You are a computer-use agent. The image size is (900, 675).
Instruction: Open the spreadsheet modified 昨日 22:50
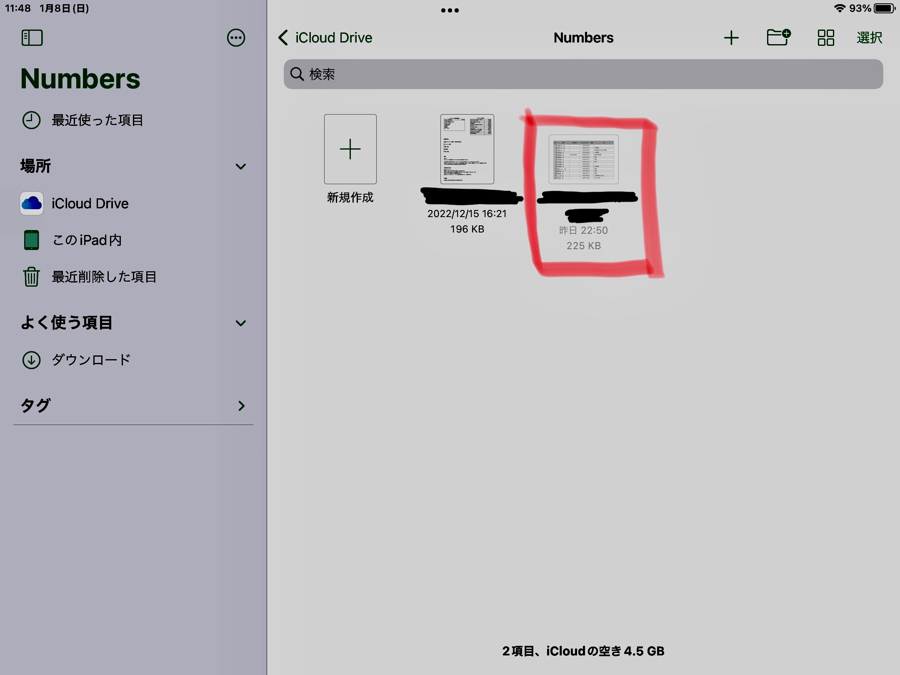(x=583, y=160)
